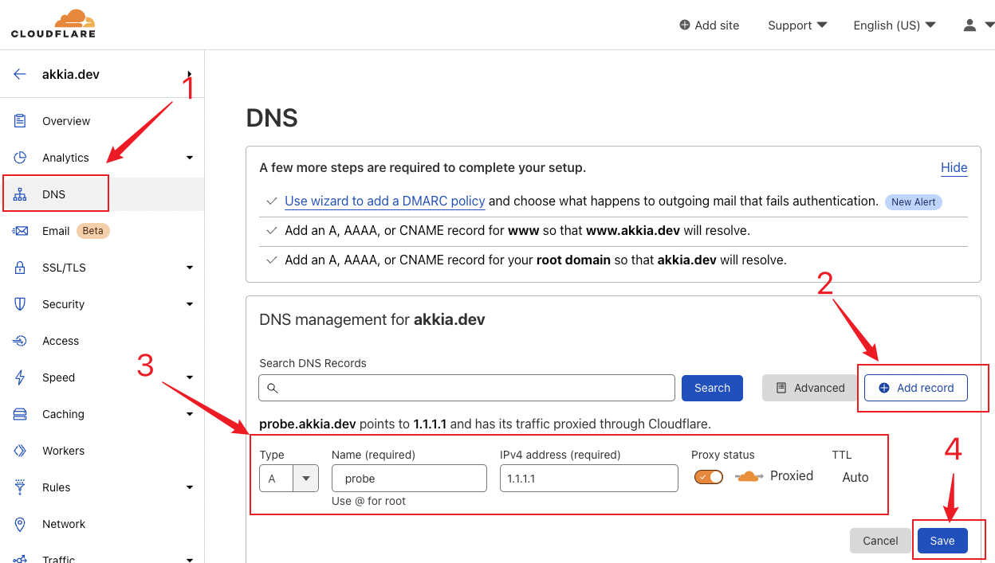The height and width of the screenshot is (563, 995).
Task: Click inside the Search DNS Records field
Action: point(466,388)
